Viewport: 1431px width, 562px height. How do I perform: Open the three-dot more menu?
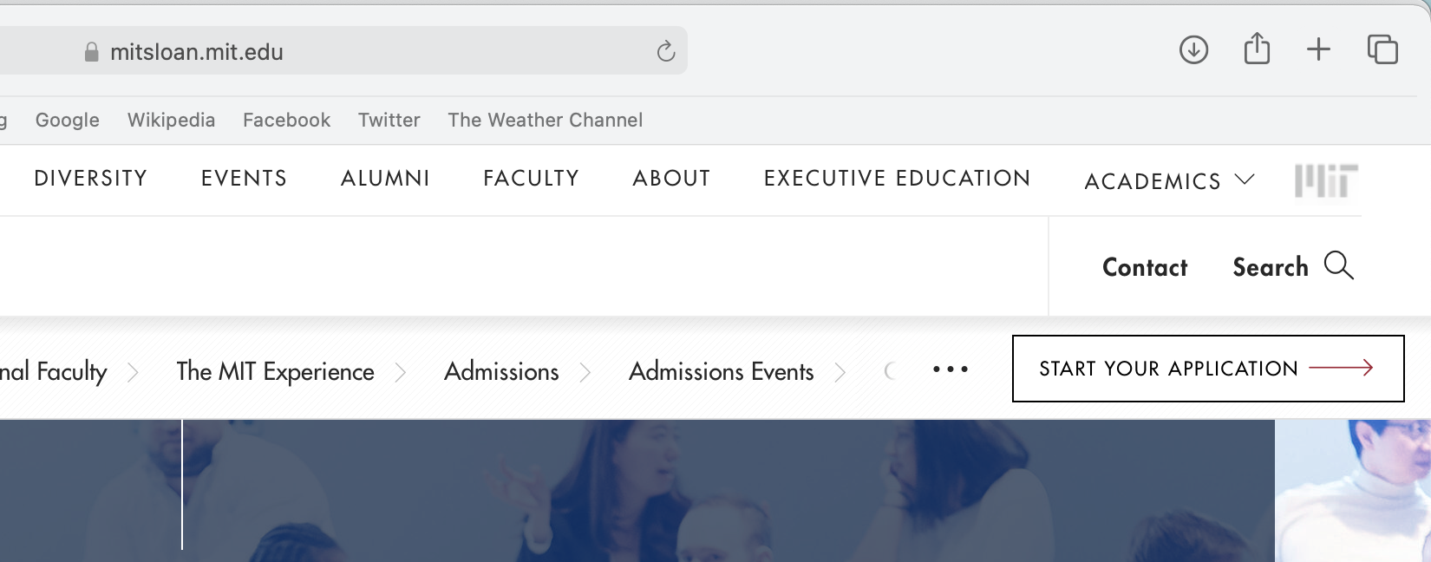[x=950, y=369]
